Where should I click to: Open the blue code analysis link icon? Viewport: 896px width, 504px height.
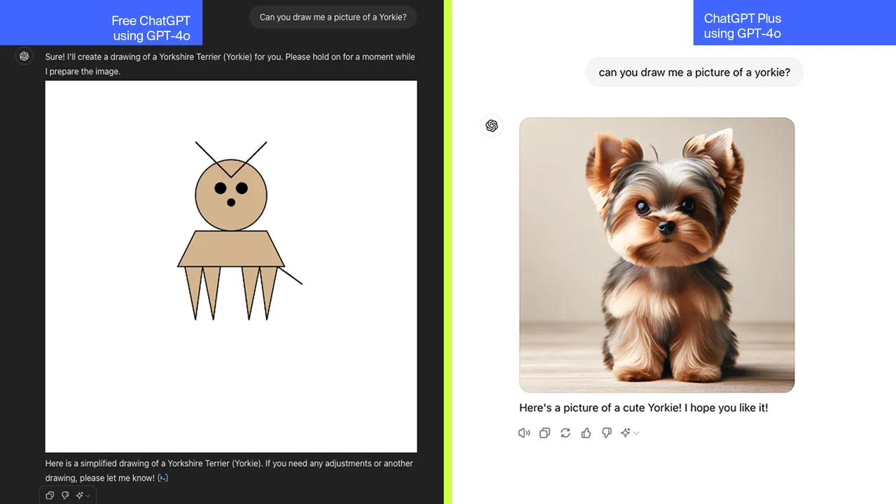(x=162, y=478)
